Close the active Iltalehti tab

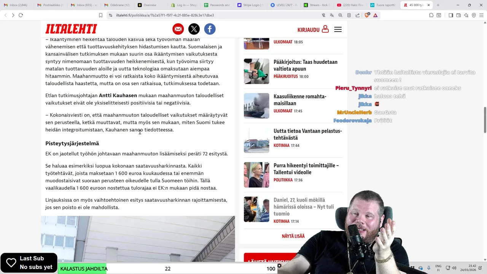coord(428,5)
